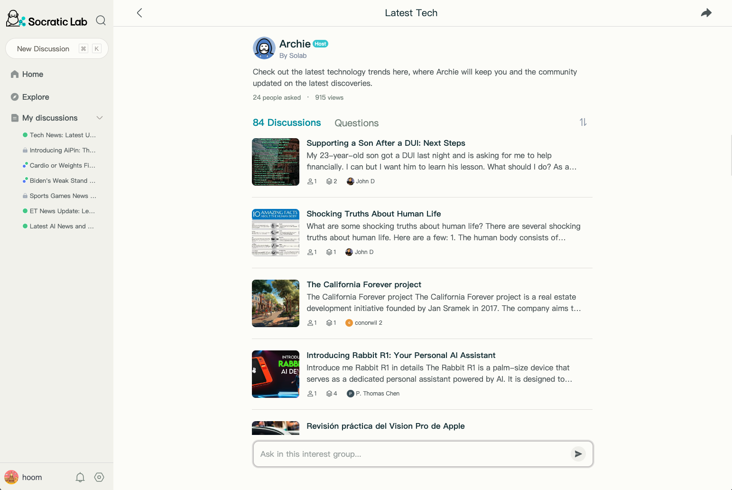This screenshot has width=732, height=490.
Task: Open Archie host profile name
Action: click(x=295, y=44)
